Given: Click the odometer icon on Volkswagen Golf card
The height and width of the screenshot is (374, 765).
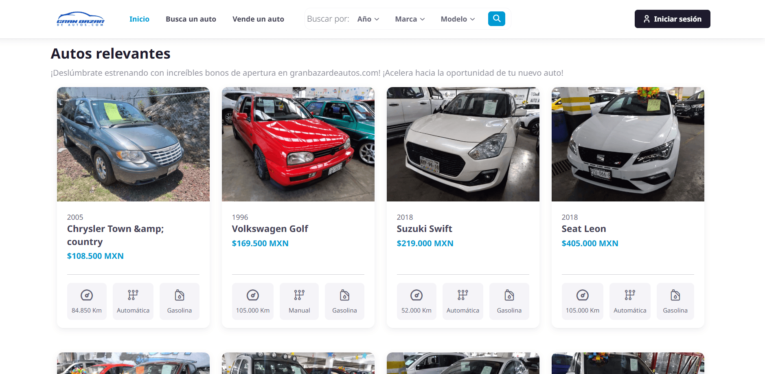Looking at the screenshot, I should [x=253, y=295].
